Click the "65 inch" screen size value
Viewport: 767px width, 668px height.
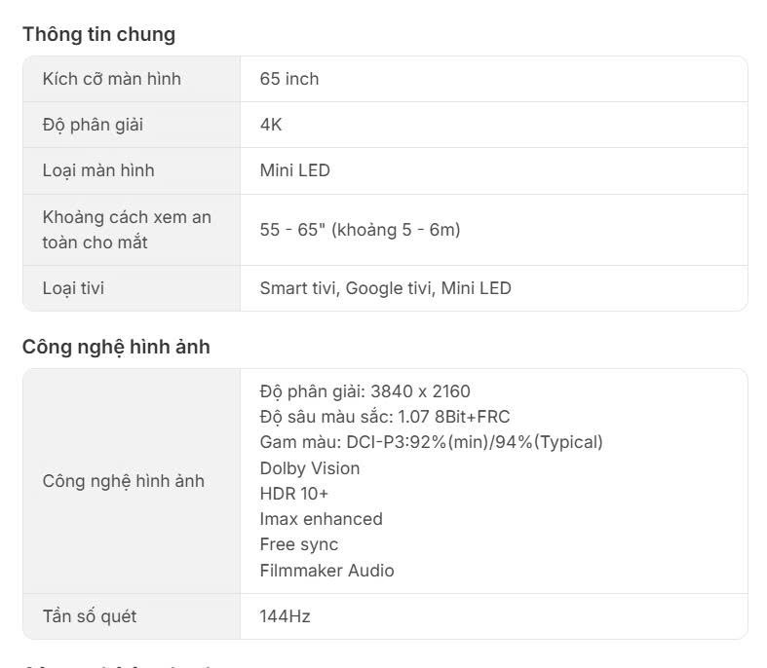(x=288, y=79)
